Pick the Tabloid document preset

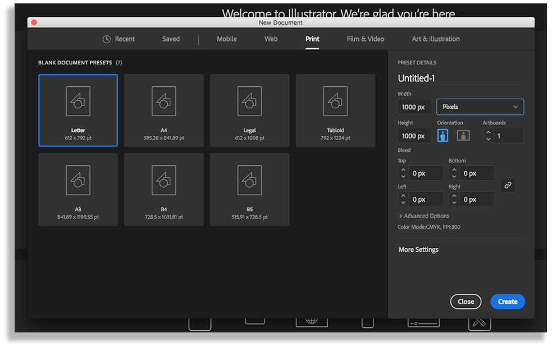click(335, 110)
